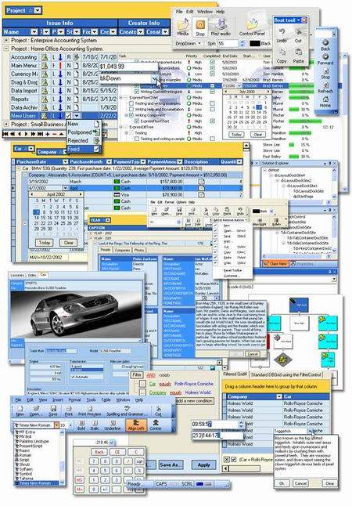This screenshot has width=352, height=506.
Task: Collapse the Home-Office Accounting System project row
Action: 6,49
